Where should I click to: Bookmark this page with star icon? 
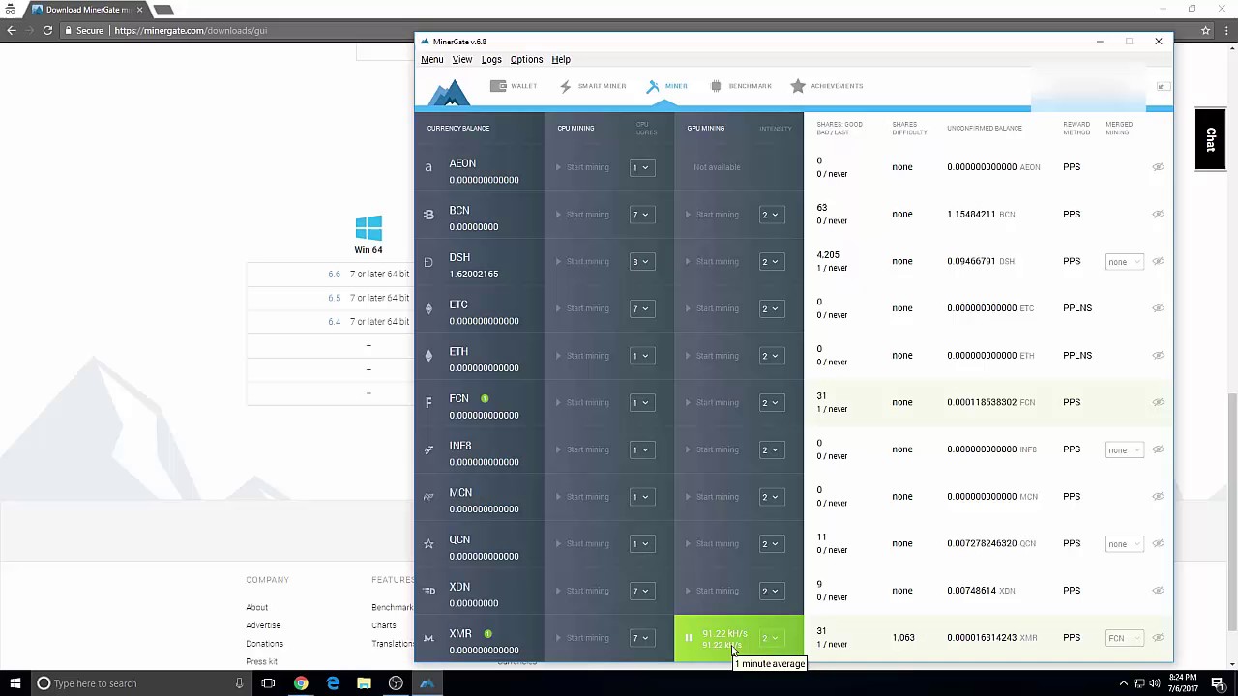coord(1205,30)
